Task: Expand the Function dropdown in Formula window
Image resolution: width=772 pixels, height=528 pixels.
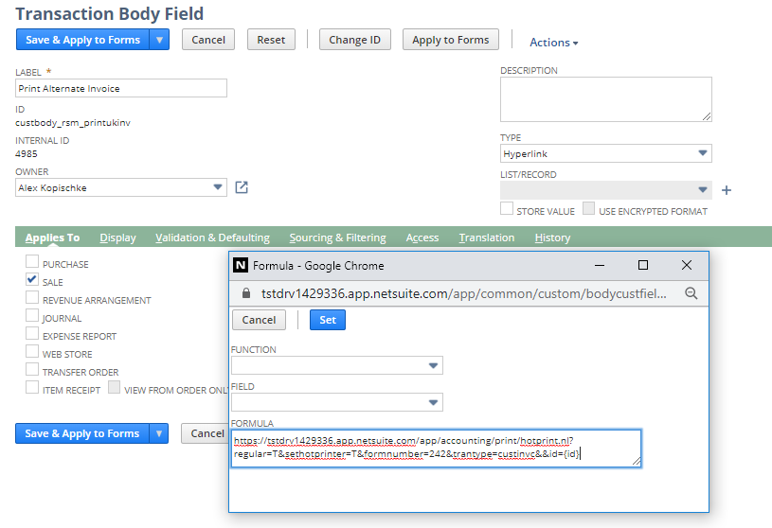Action: (433, 366)
